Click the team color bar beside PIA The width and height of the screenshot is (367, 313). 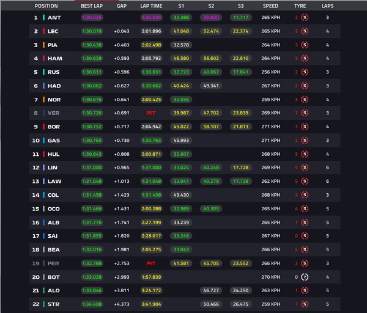[44, 45]
